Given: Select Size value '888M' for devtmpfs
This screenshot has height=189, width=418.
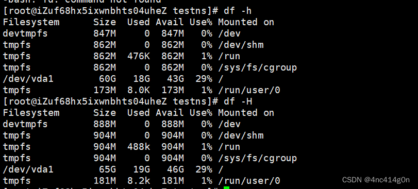Looking at the screenshot, I should pos(105,124).
